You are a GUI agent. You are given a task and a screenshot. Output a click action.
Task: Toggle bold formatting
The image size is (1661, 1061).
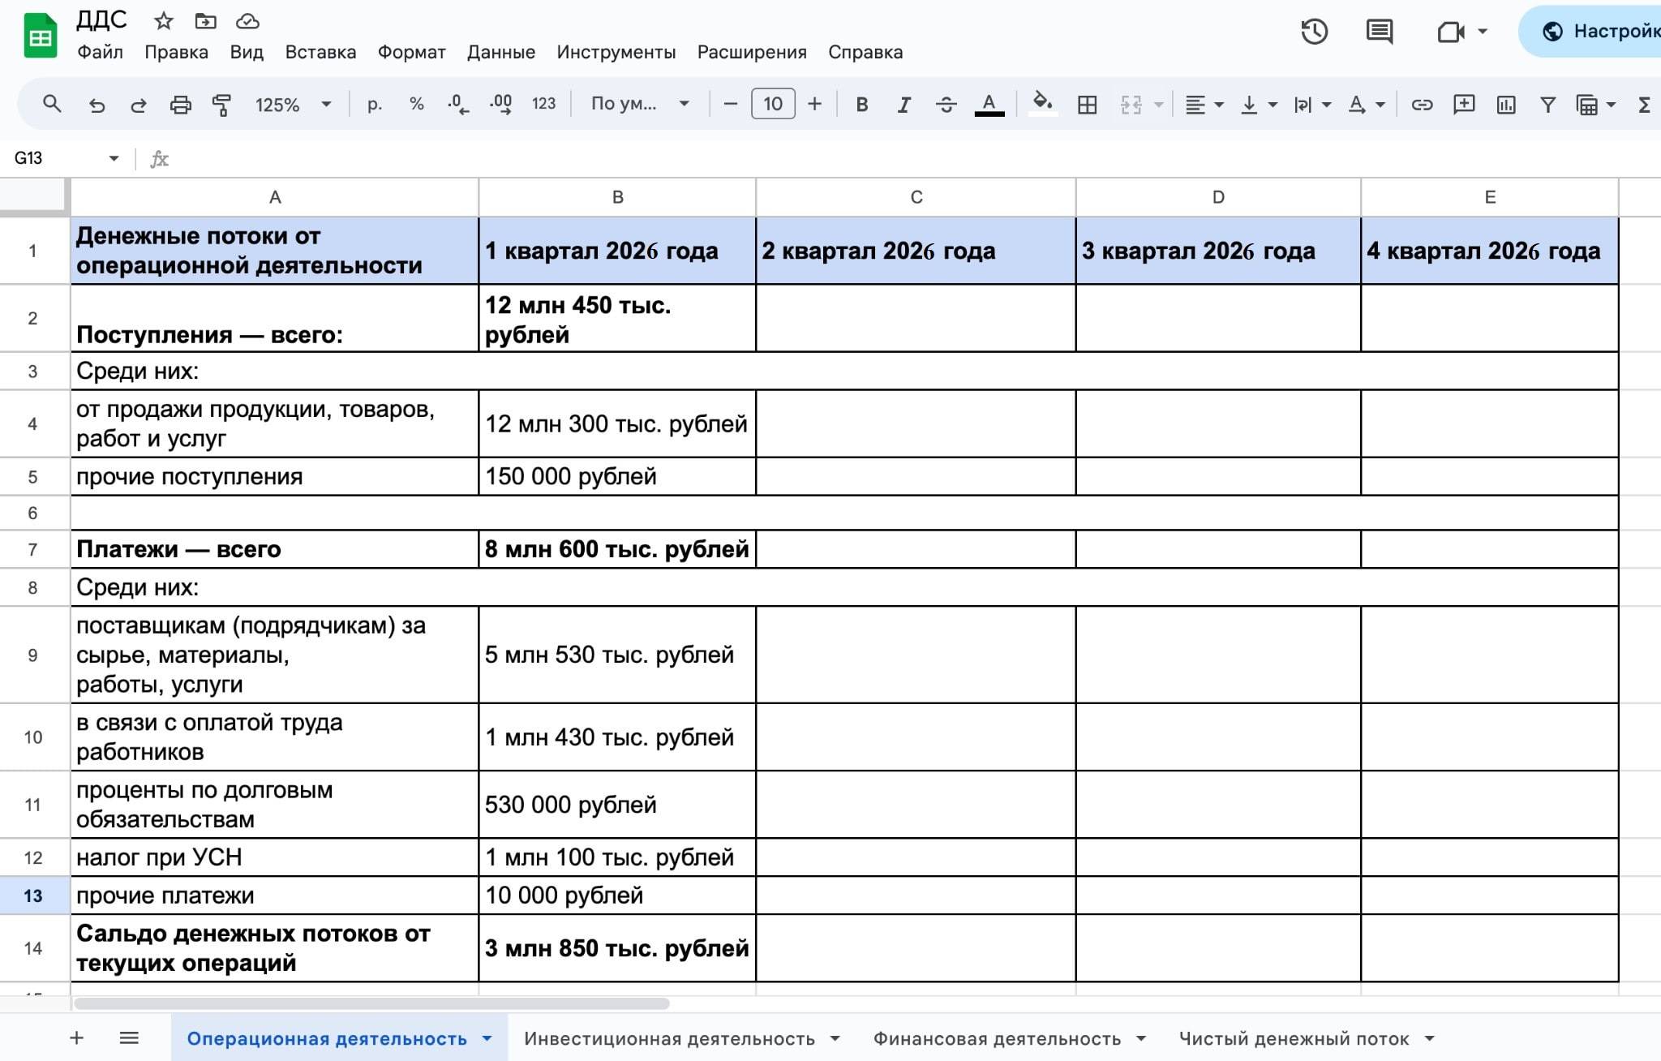coord(862,105)
